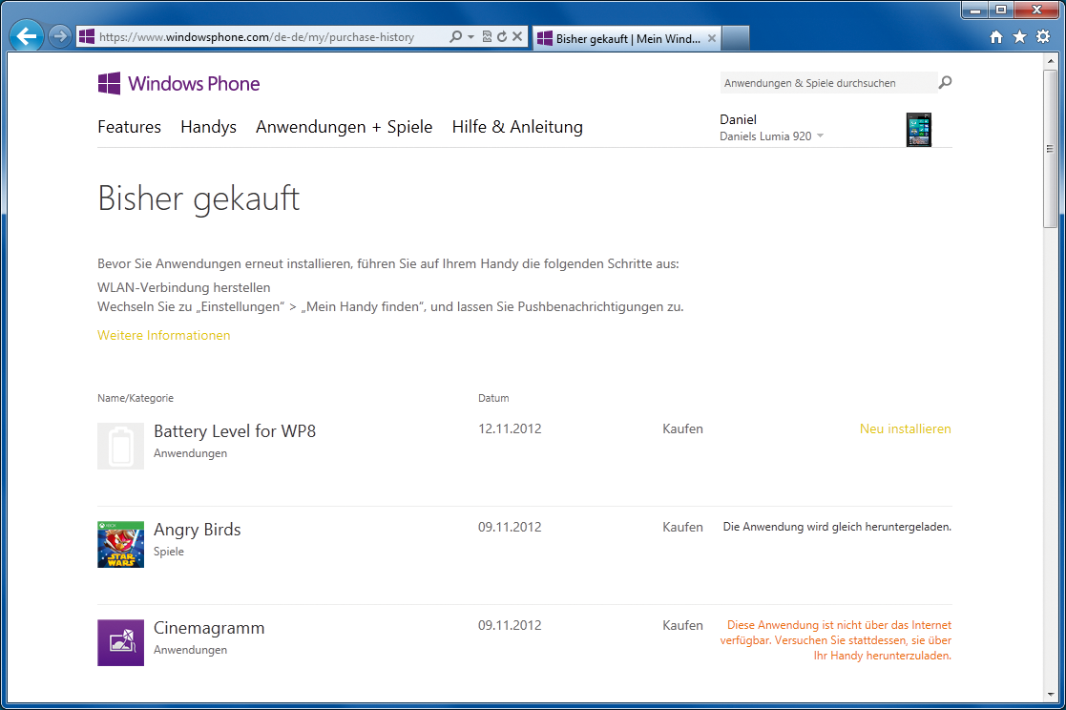Click the Windows Phone logo

click(178, 84)
